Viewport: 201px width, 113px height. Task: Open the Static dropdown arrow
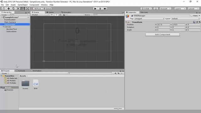pyautogui.click(x=199, y=16)
